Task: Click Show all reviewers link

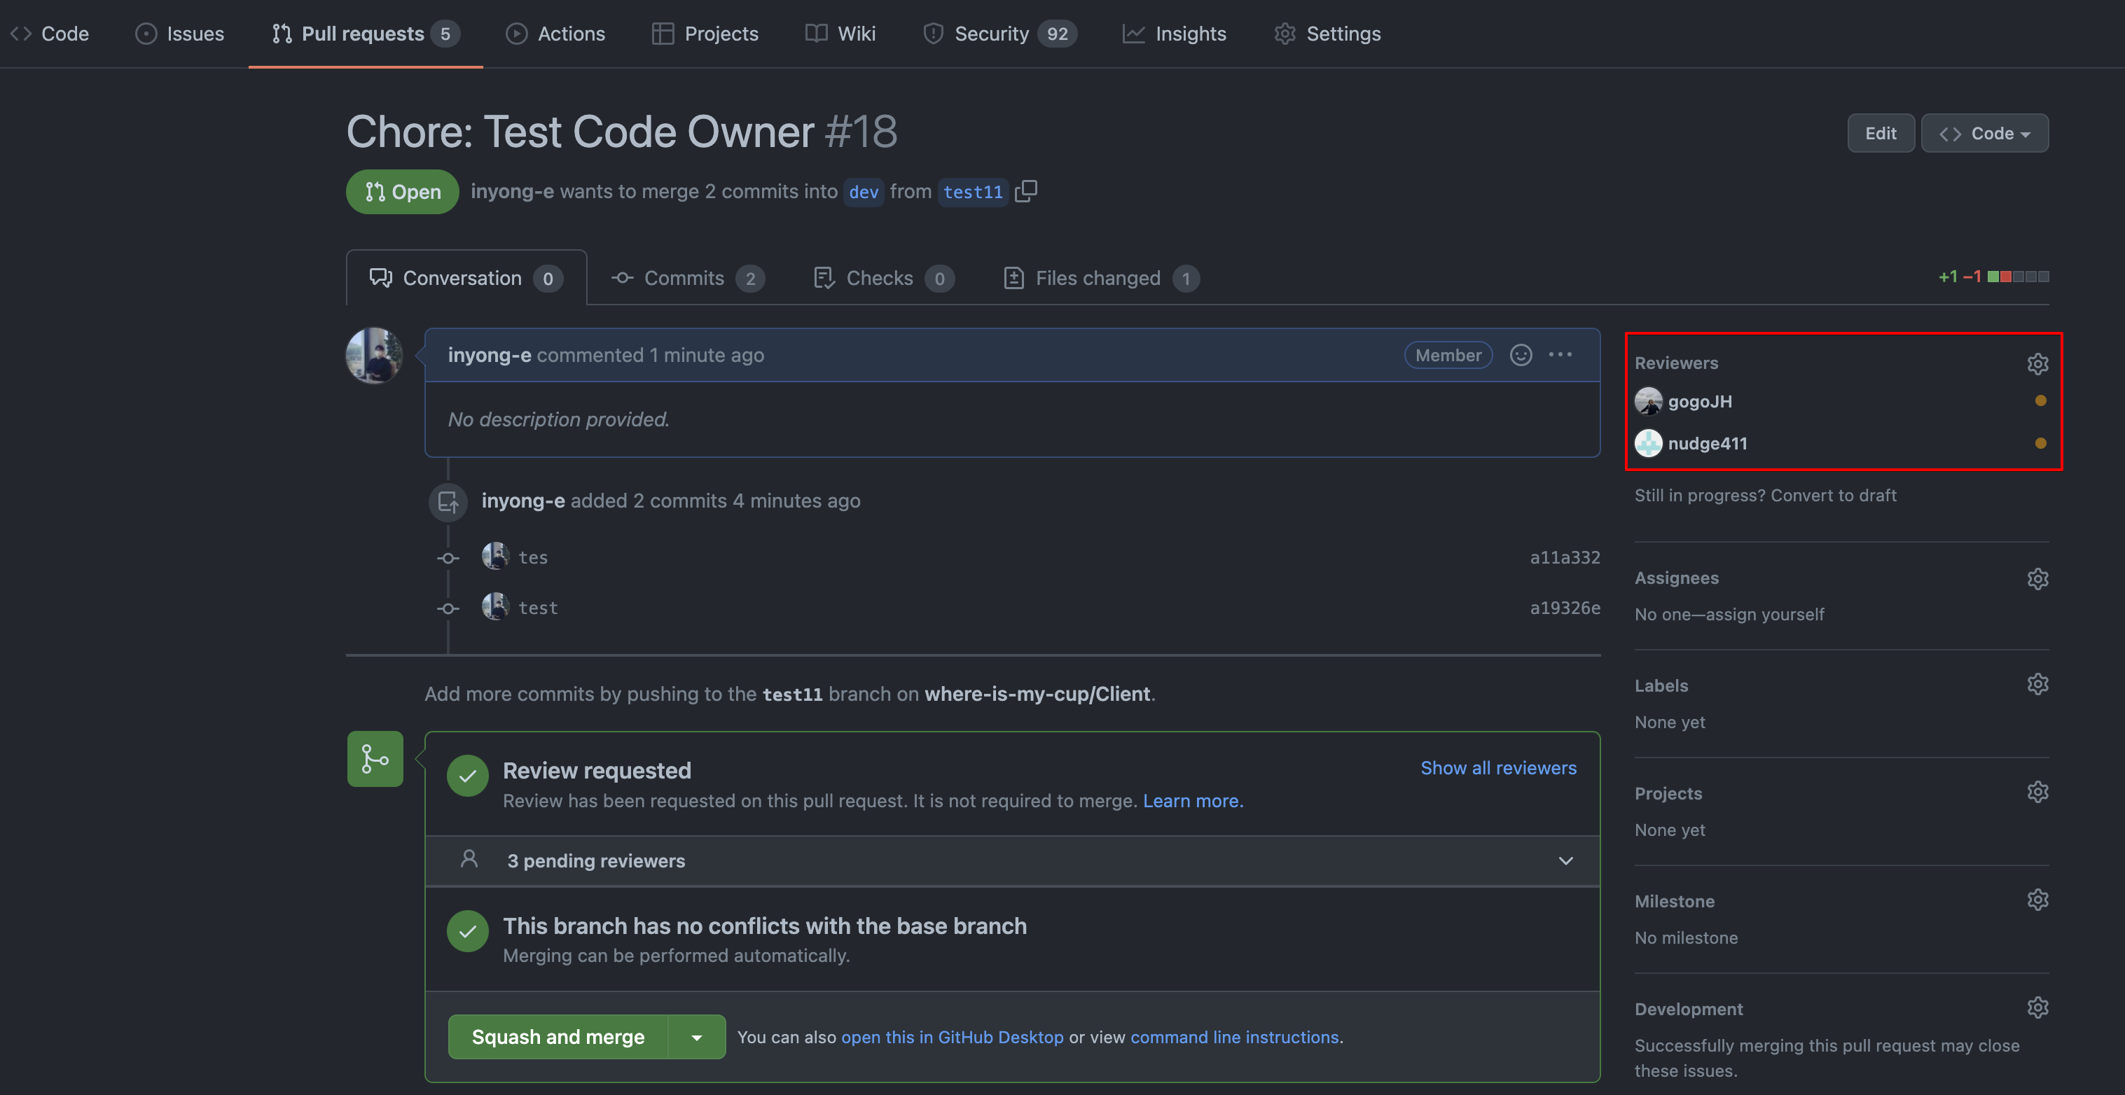Action: coord(1498,767)
